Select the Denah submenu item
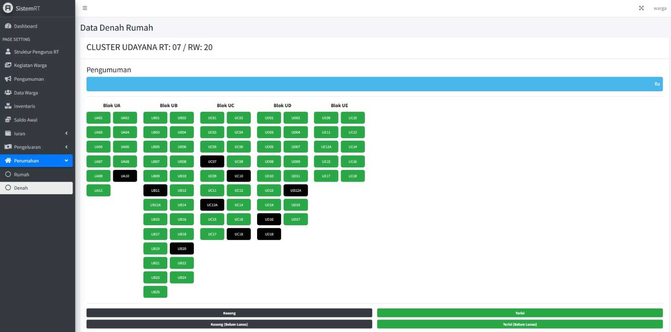Screen dimensions: 671x332 (36, 188)
